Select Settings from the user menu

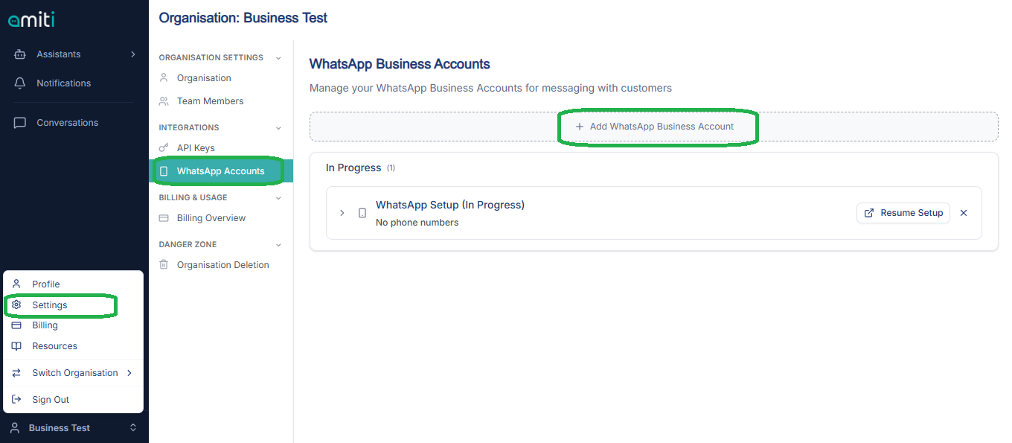coord(50,305)
